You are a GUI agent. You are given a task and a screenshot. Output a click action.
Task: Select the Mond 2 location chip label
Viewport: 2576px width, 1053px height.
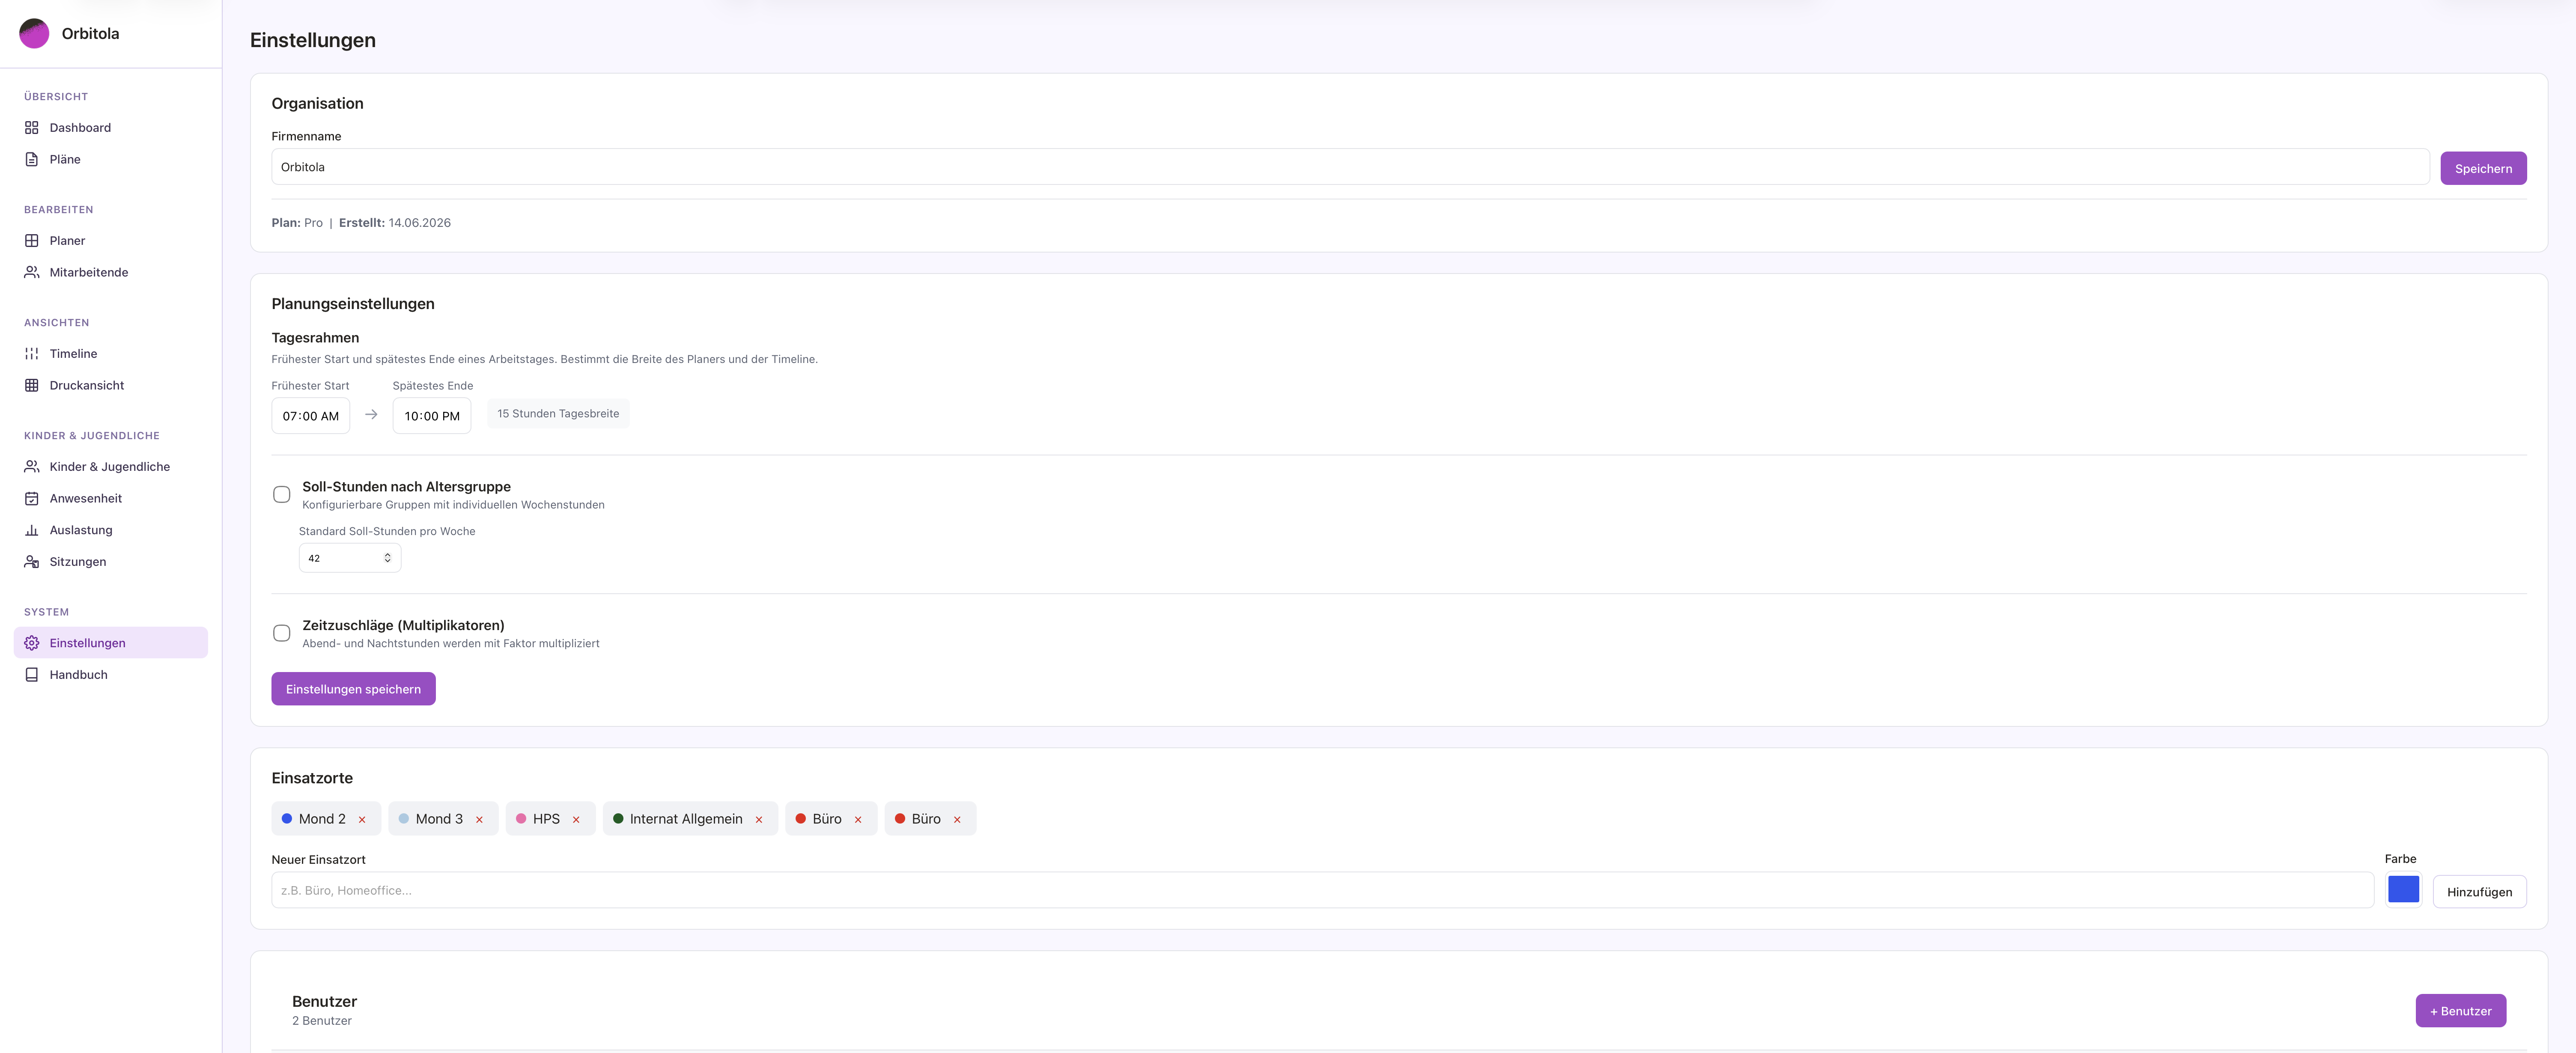(322, 819)
